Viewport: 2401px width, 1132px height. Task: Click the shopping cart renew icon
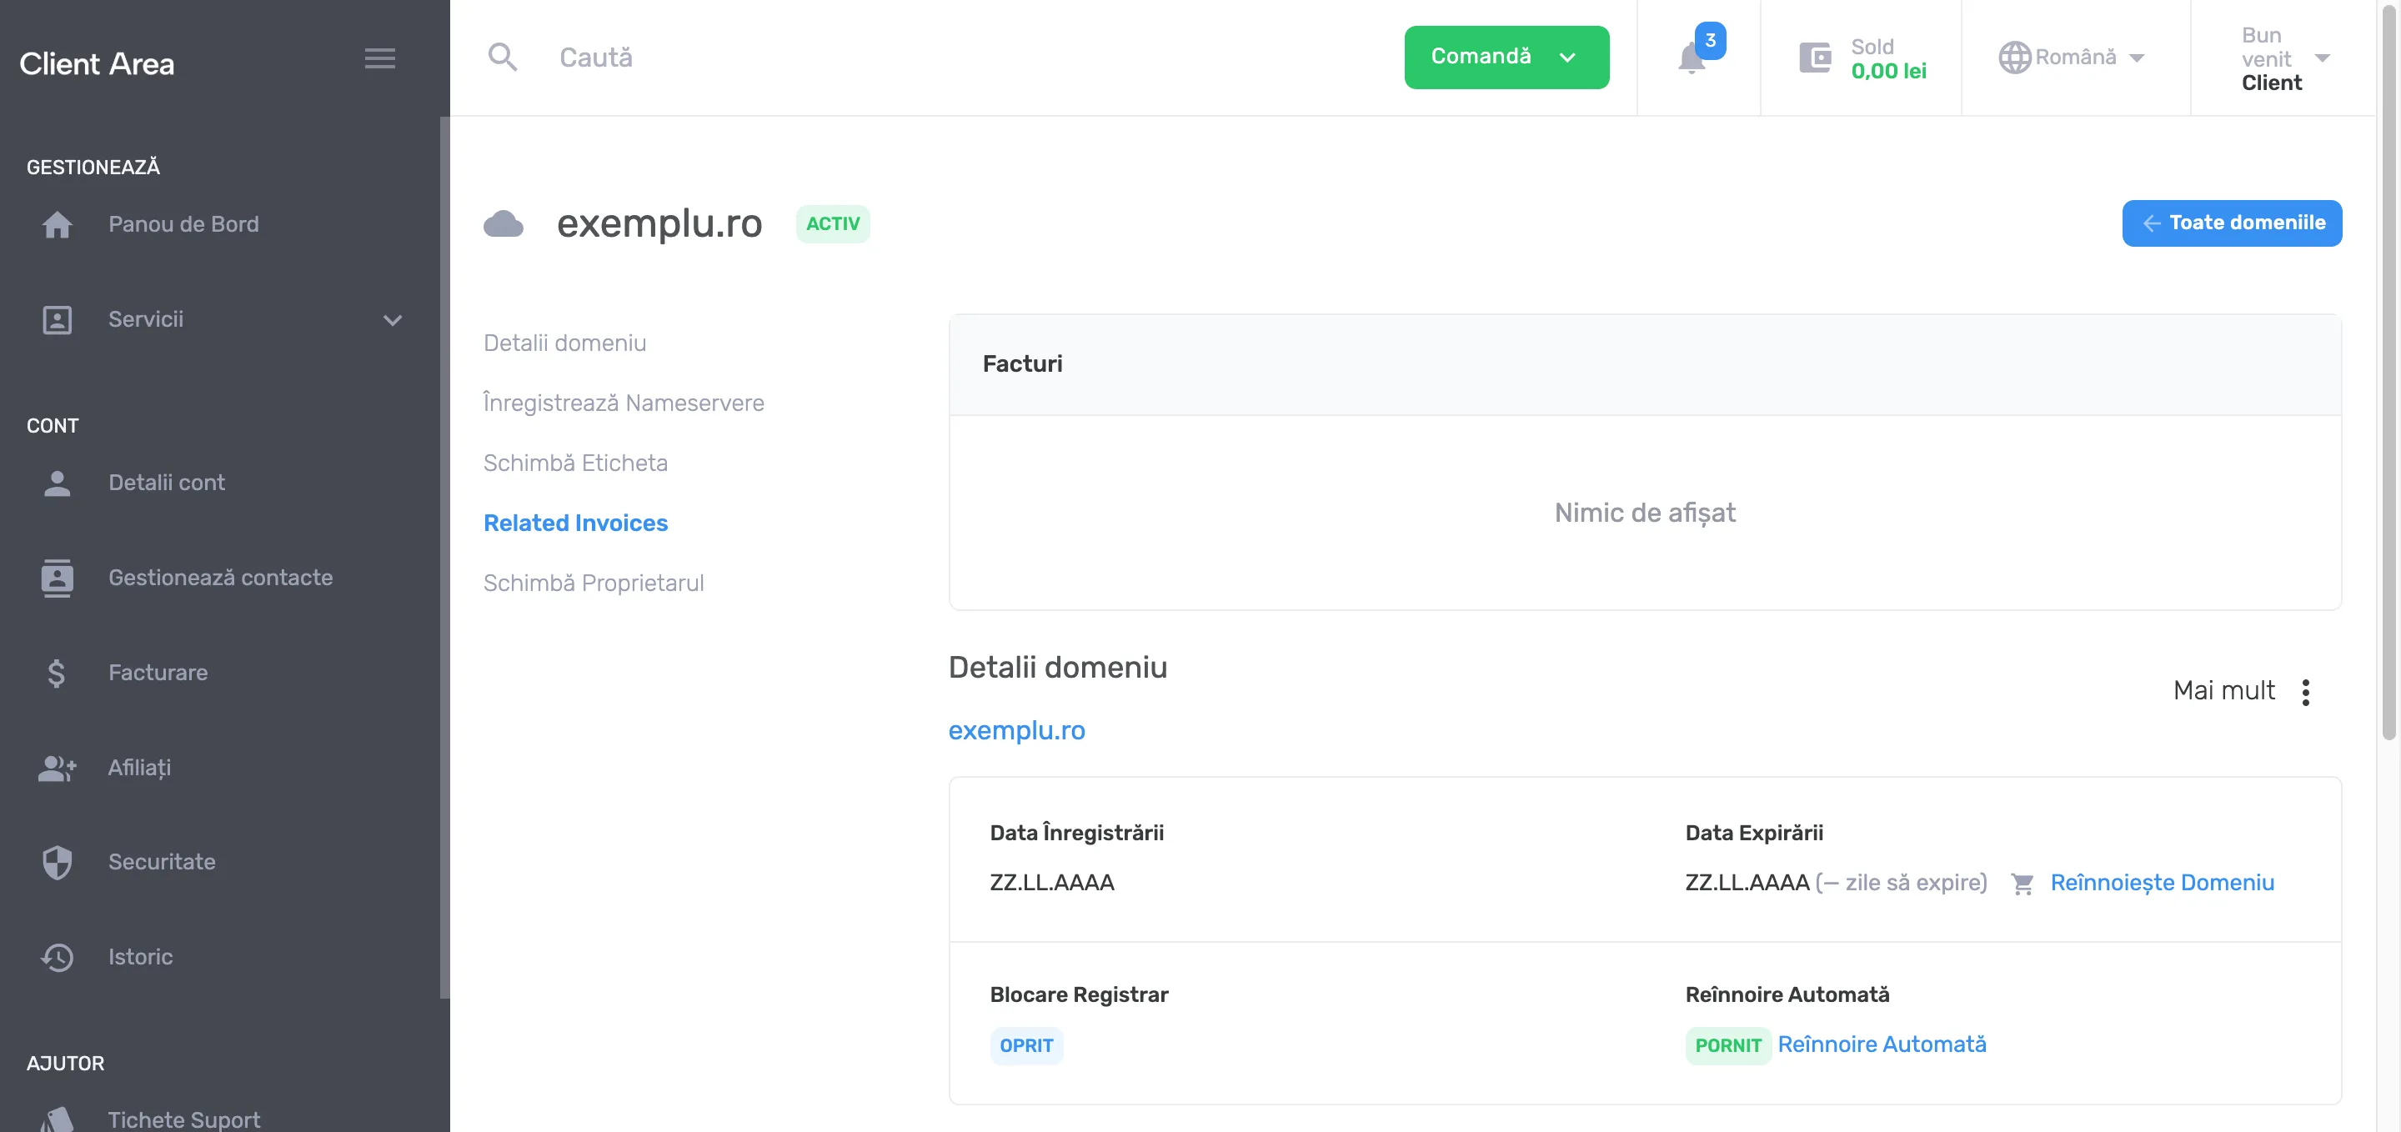pyautogui.click(x=2022, y=884)
